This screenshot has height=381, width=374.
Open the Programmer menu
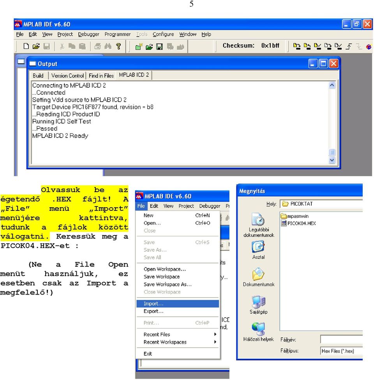point(118,34)
